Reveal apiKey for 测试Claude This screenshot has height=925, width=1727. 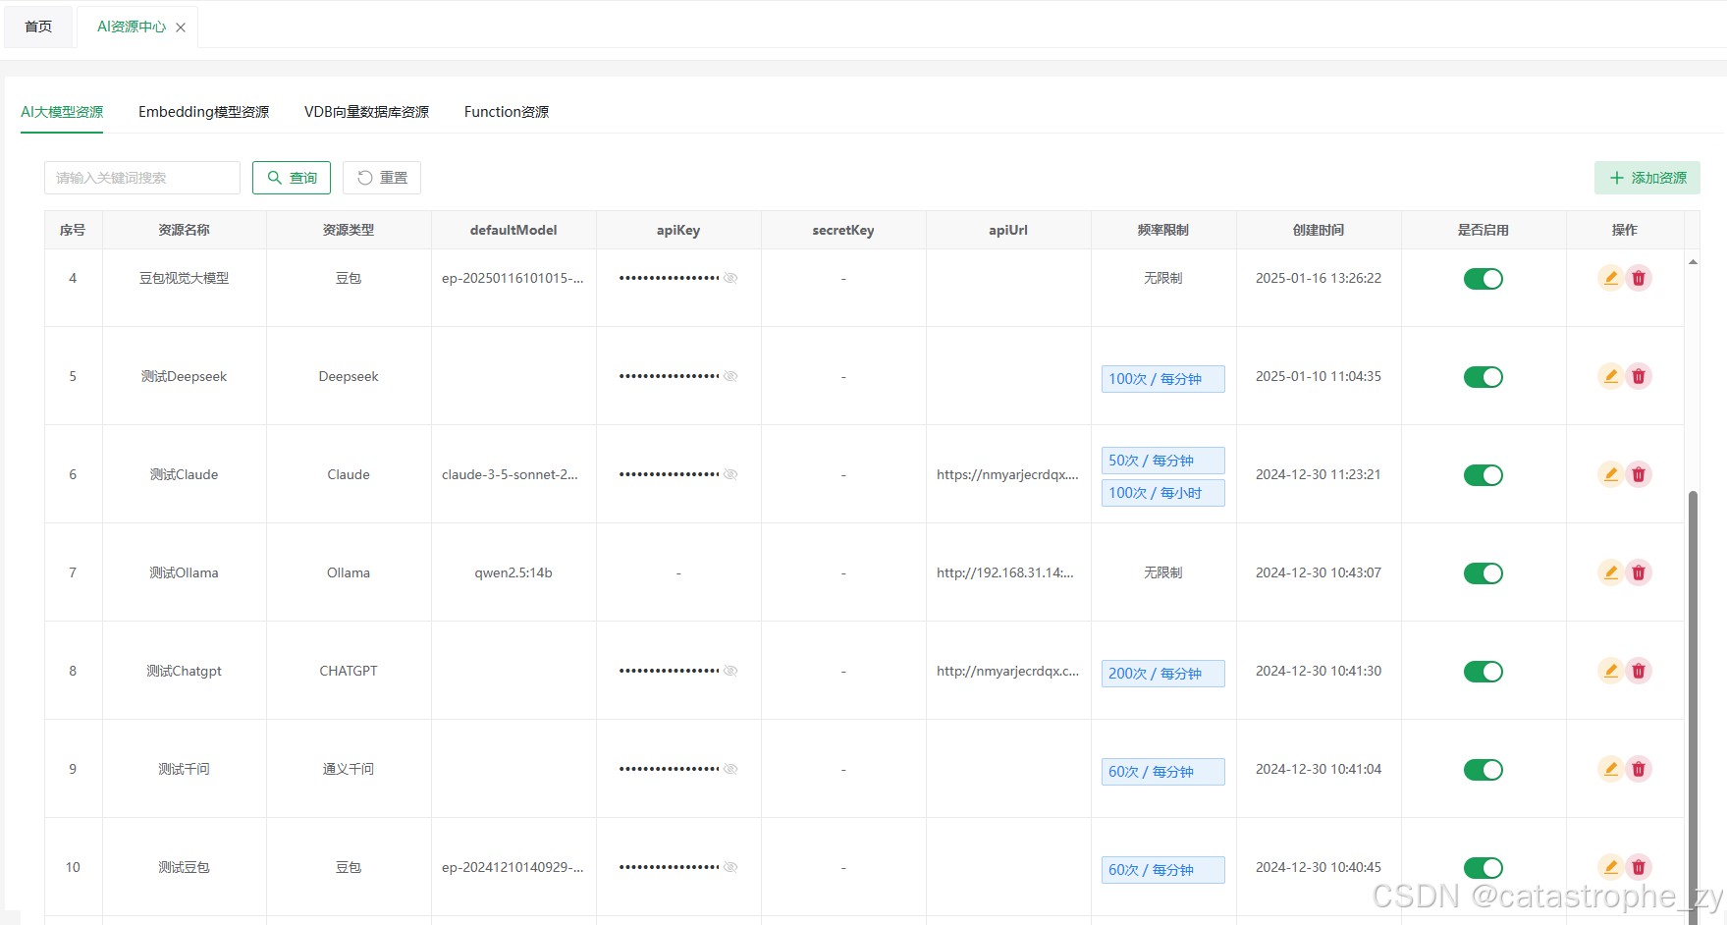tap(730, 474)
